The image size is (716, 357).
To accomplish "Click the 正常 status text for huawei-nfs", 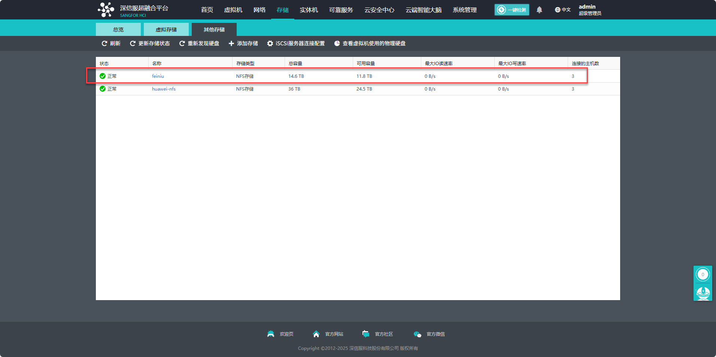I will [x=112, y=89].
